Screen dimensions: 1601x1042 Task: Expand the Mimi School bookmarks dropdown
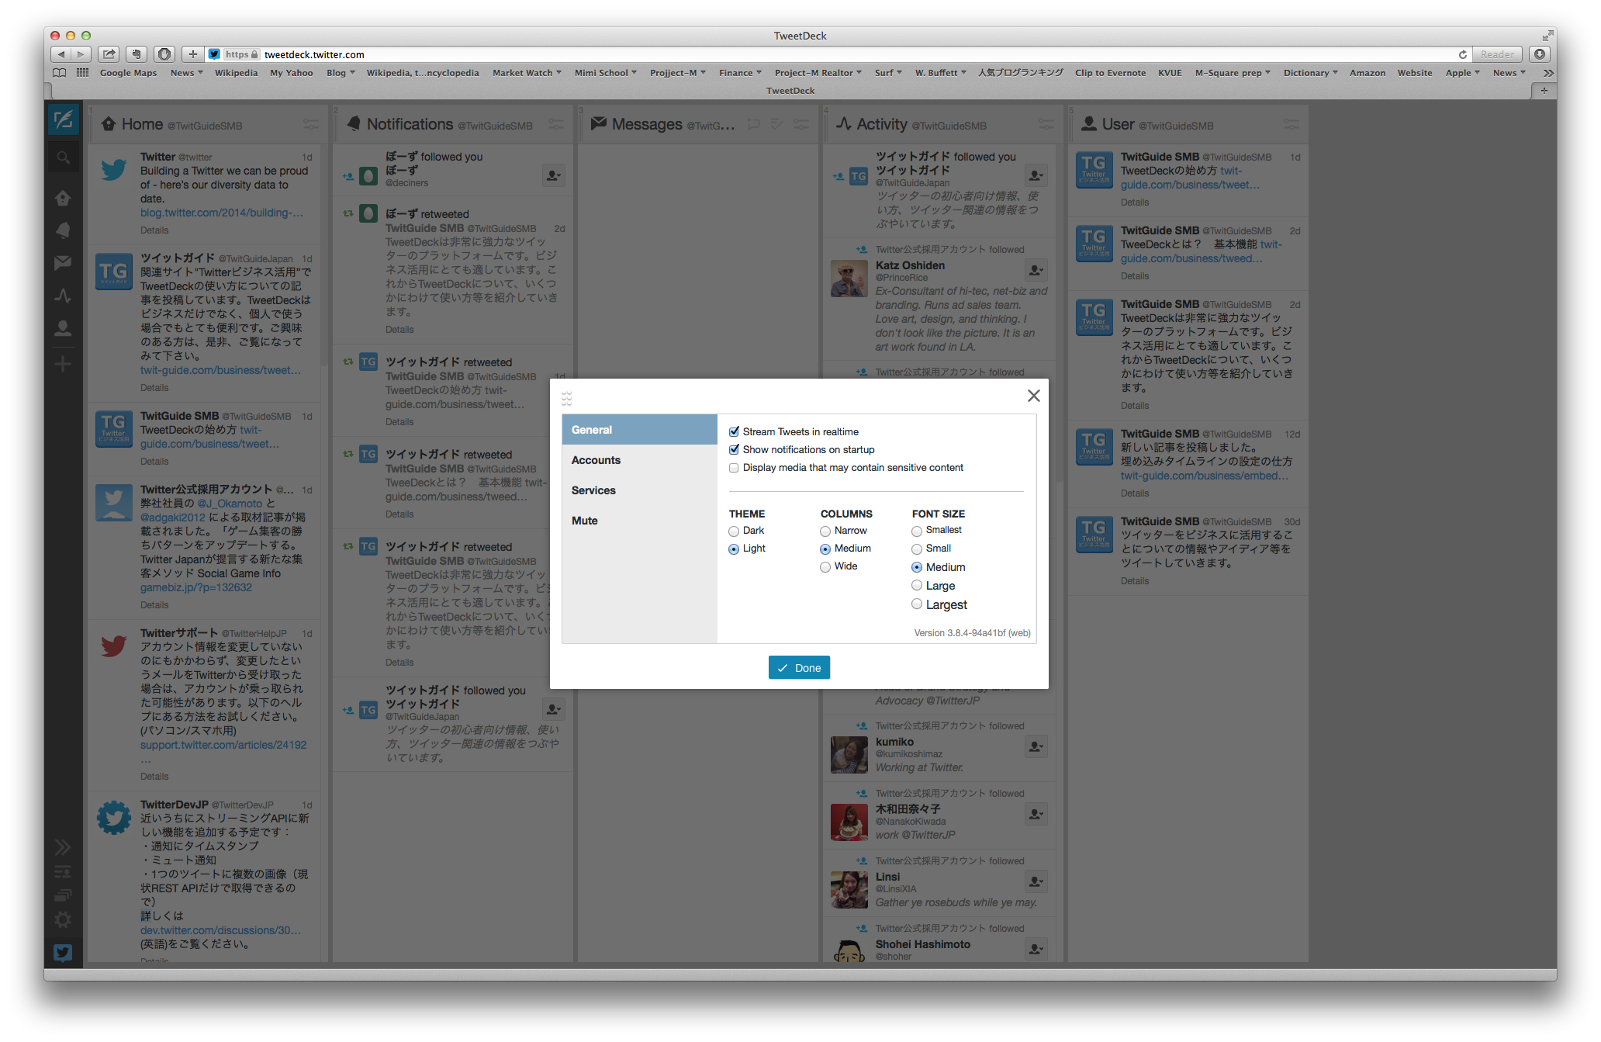(605, 73)
